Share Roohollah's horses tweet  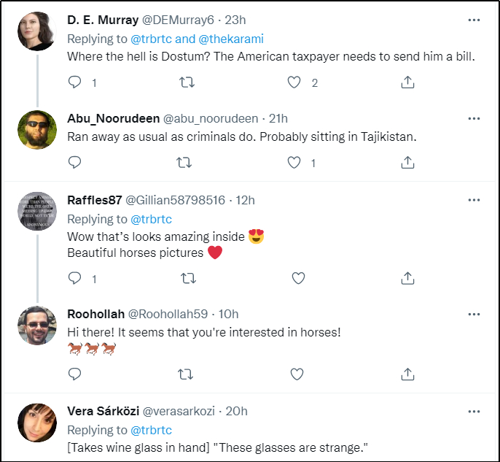tap(408, 374)
